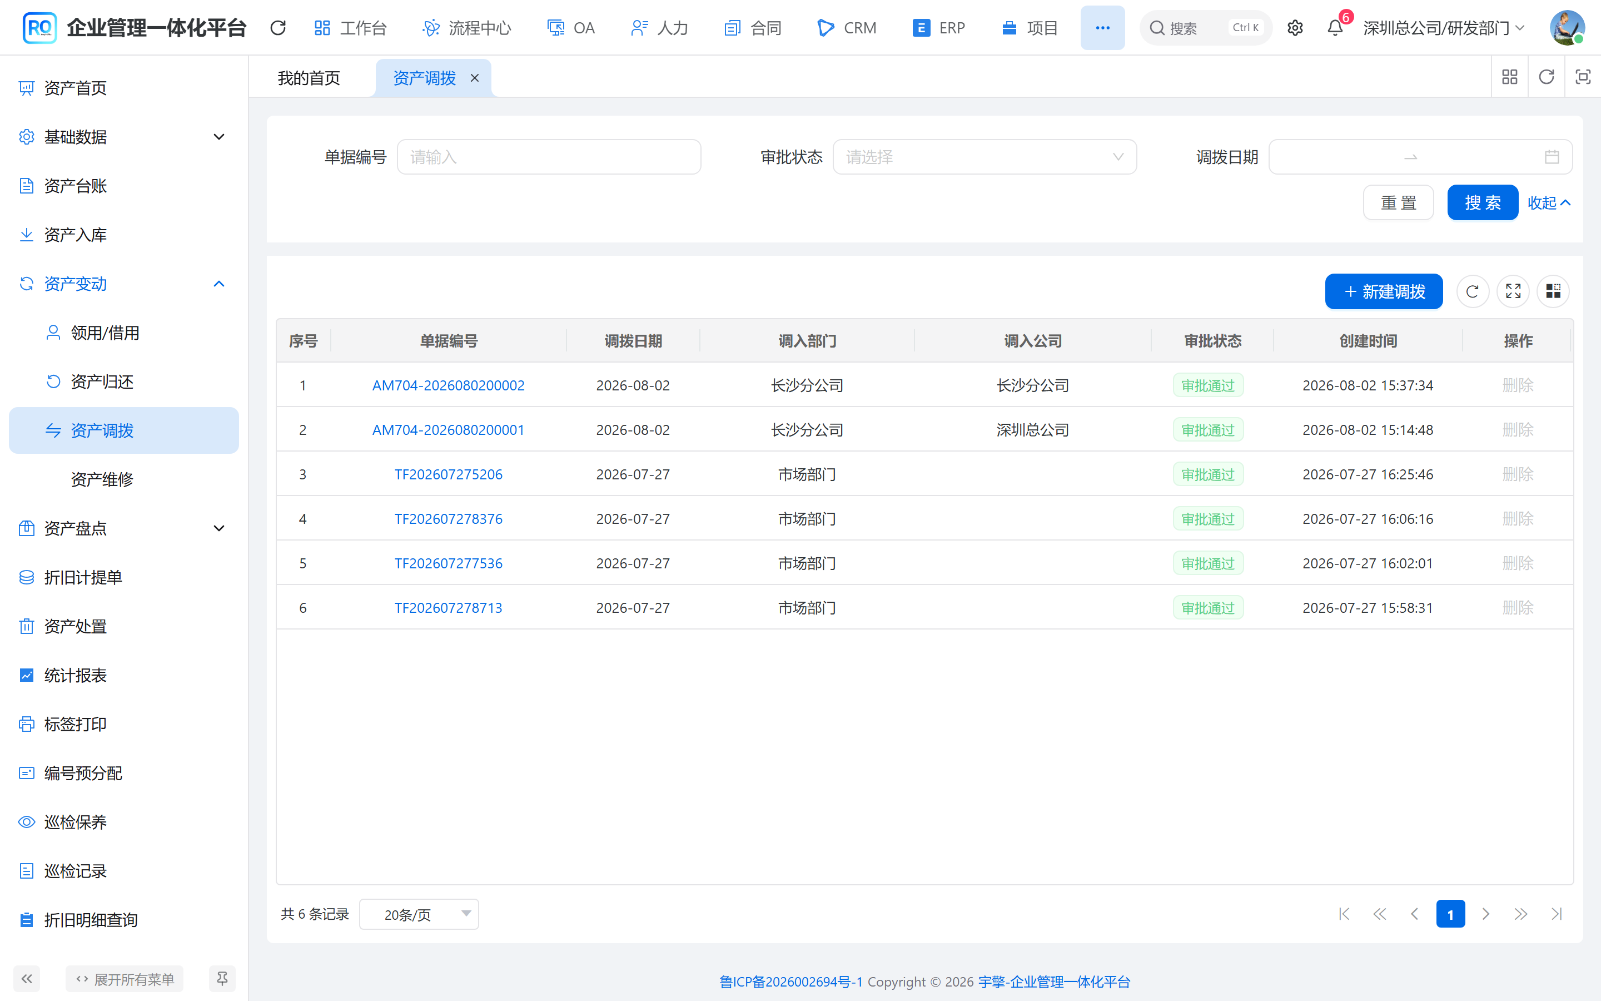The image size is (1601, 1001).
Task: Open the 审批状态 dropdown
Action: click(x=985, y=157)
